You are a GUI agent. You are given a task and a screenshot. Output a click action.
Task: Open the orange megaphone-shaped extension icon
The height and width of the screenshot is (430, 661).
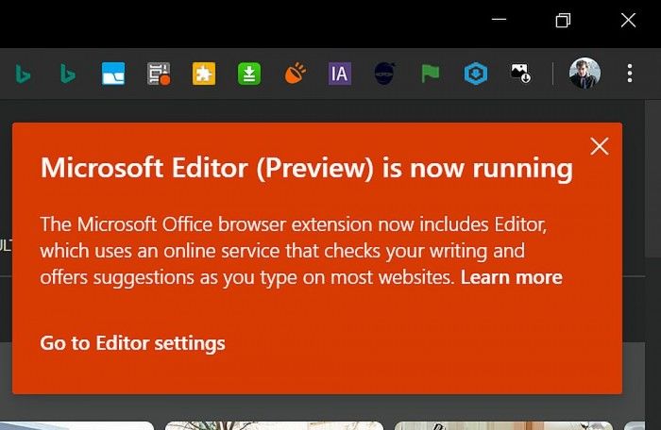click(x=295, y=74)
